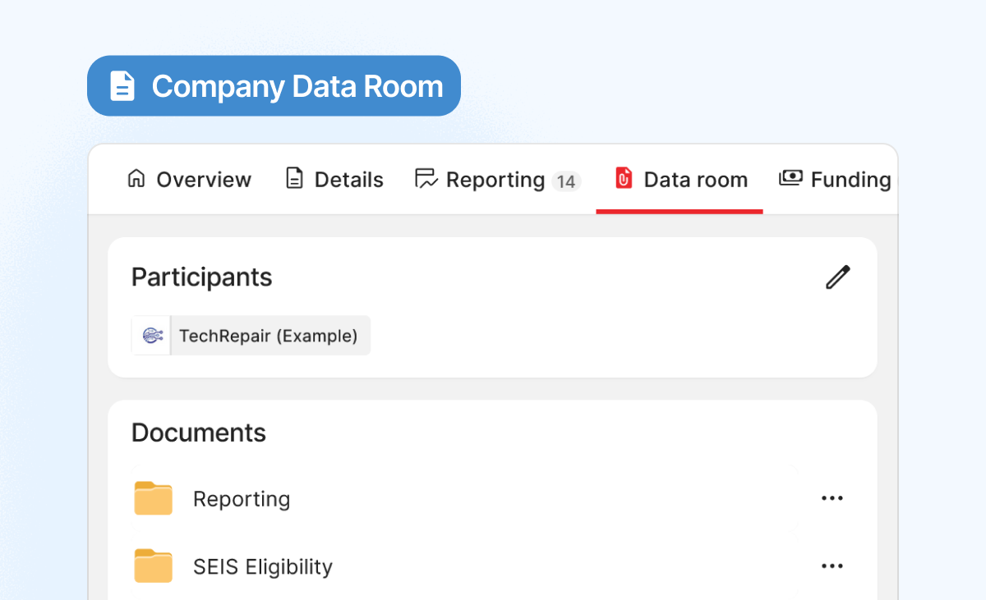Select the Data room tab

pos(680,180)
